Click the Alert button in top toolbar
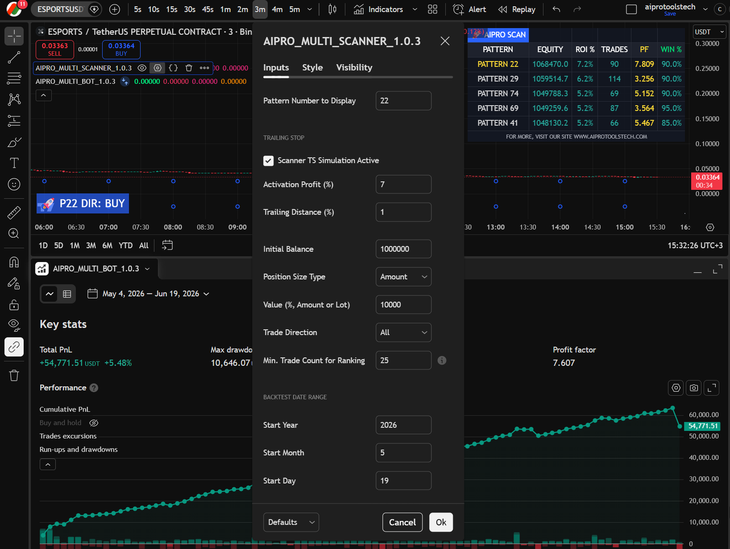 (469, 9)
